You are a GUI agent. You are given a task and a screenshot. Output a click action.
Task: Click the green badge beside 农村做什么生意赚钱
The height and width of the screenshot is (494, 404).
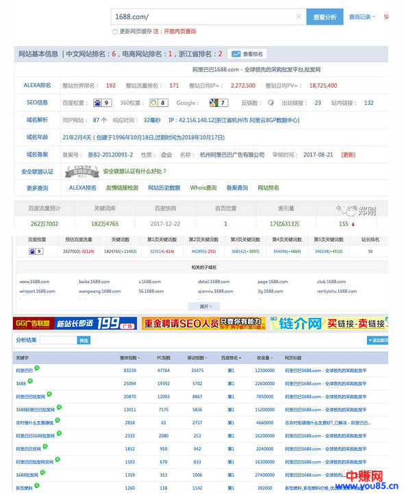click(58, 420)
